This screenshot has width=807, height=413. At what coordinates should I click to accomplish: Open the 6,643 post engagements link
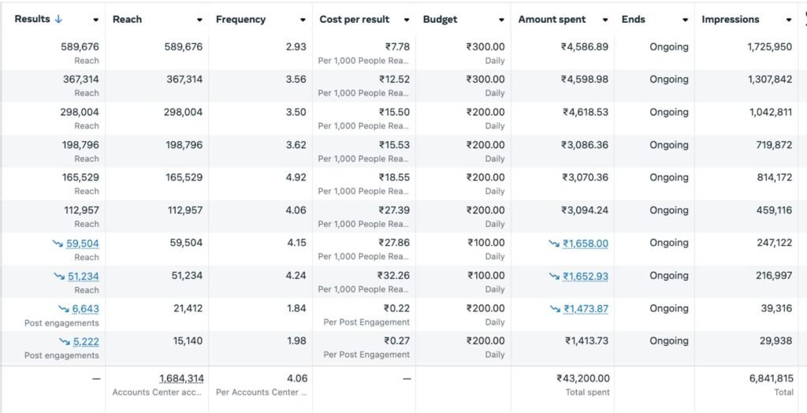click(86, 309)
